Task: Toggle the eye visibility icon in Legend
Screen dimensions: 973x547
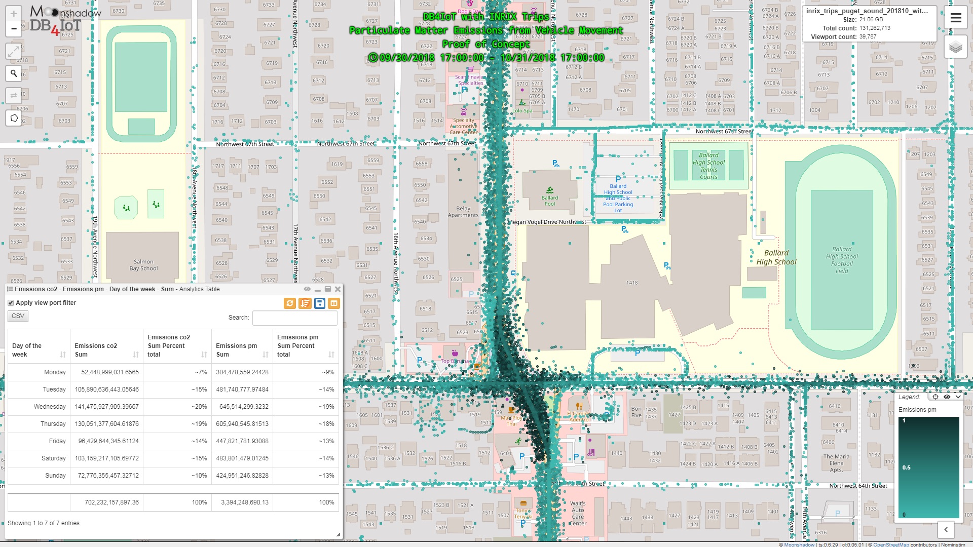Action: pyautogui.click(x=947, y=397)
